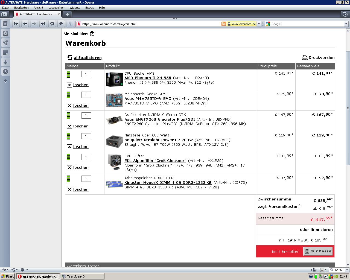
Task: Click the AMD Phenom II X4 955 thumbnail
Action: [x=114, y=80]
